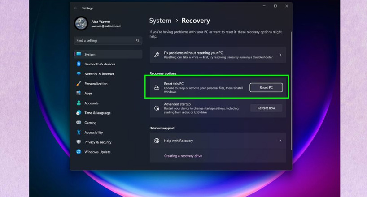367x197 pixels.
Task: Click the wrench troubleshooter icon
Action: [157, 55]
